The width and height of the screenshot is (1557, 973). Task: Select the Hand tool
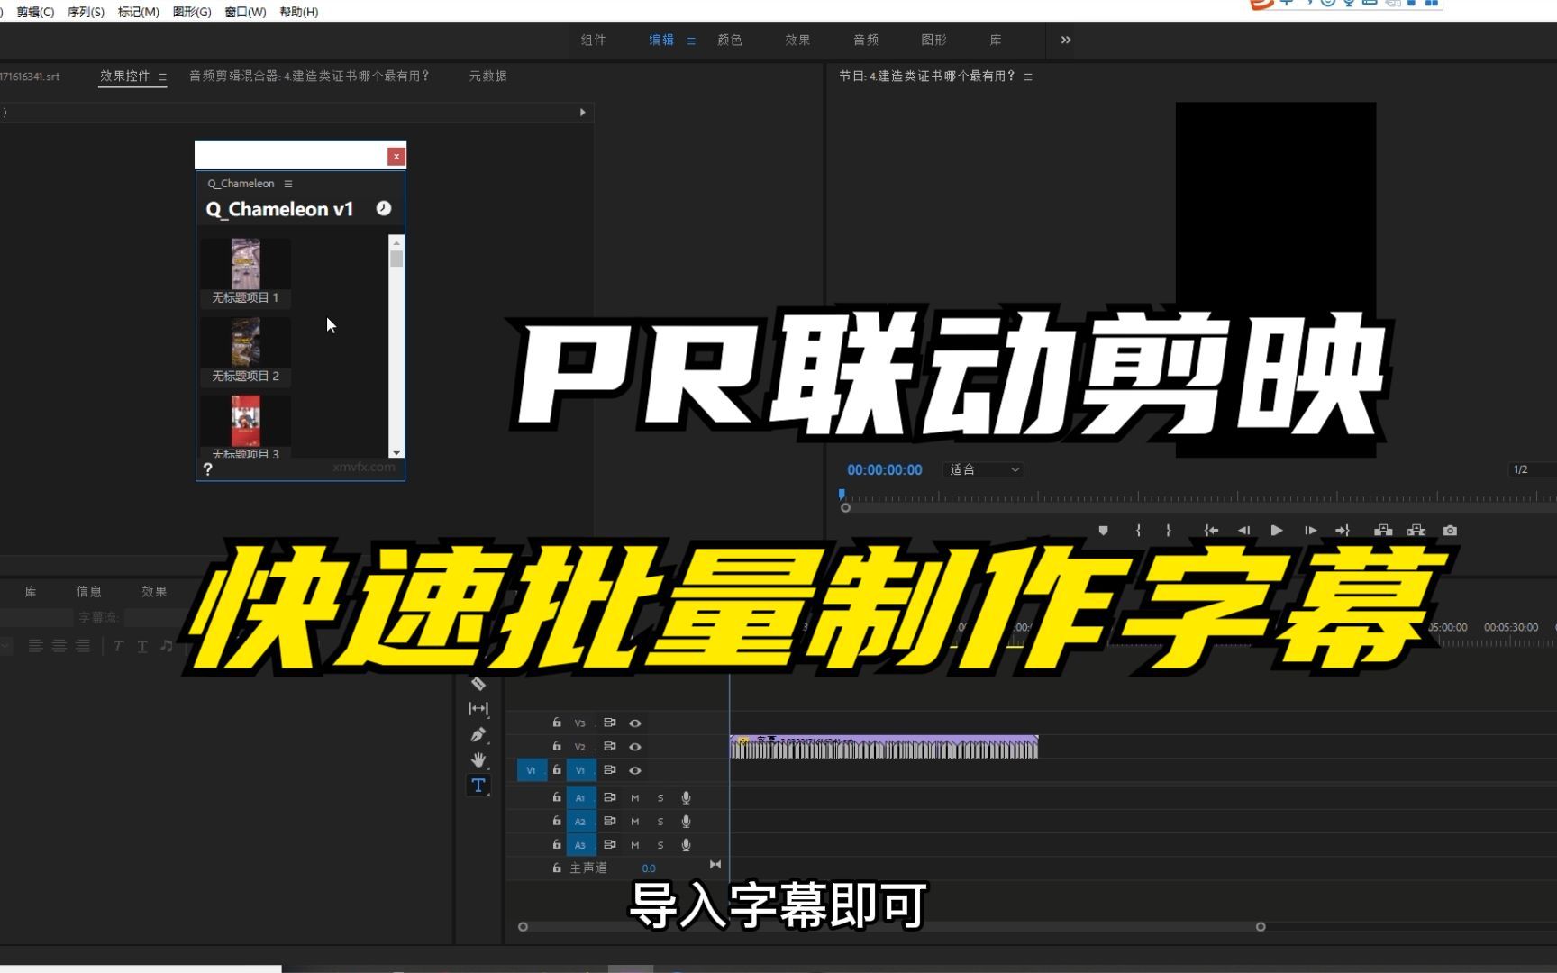478,759
